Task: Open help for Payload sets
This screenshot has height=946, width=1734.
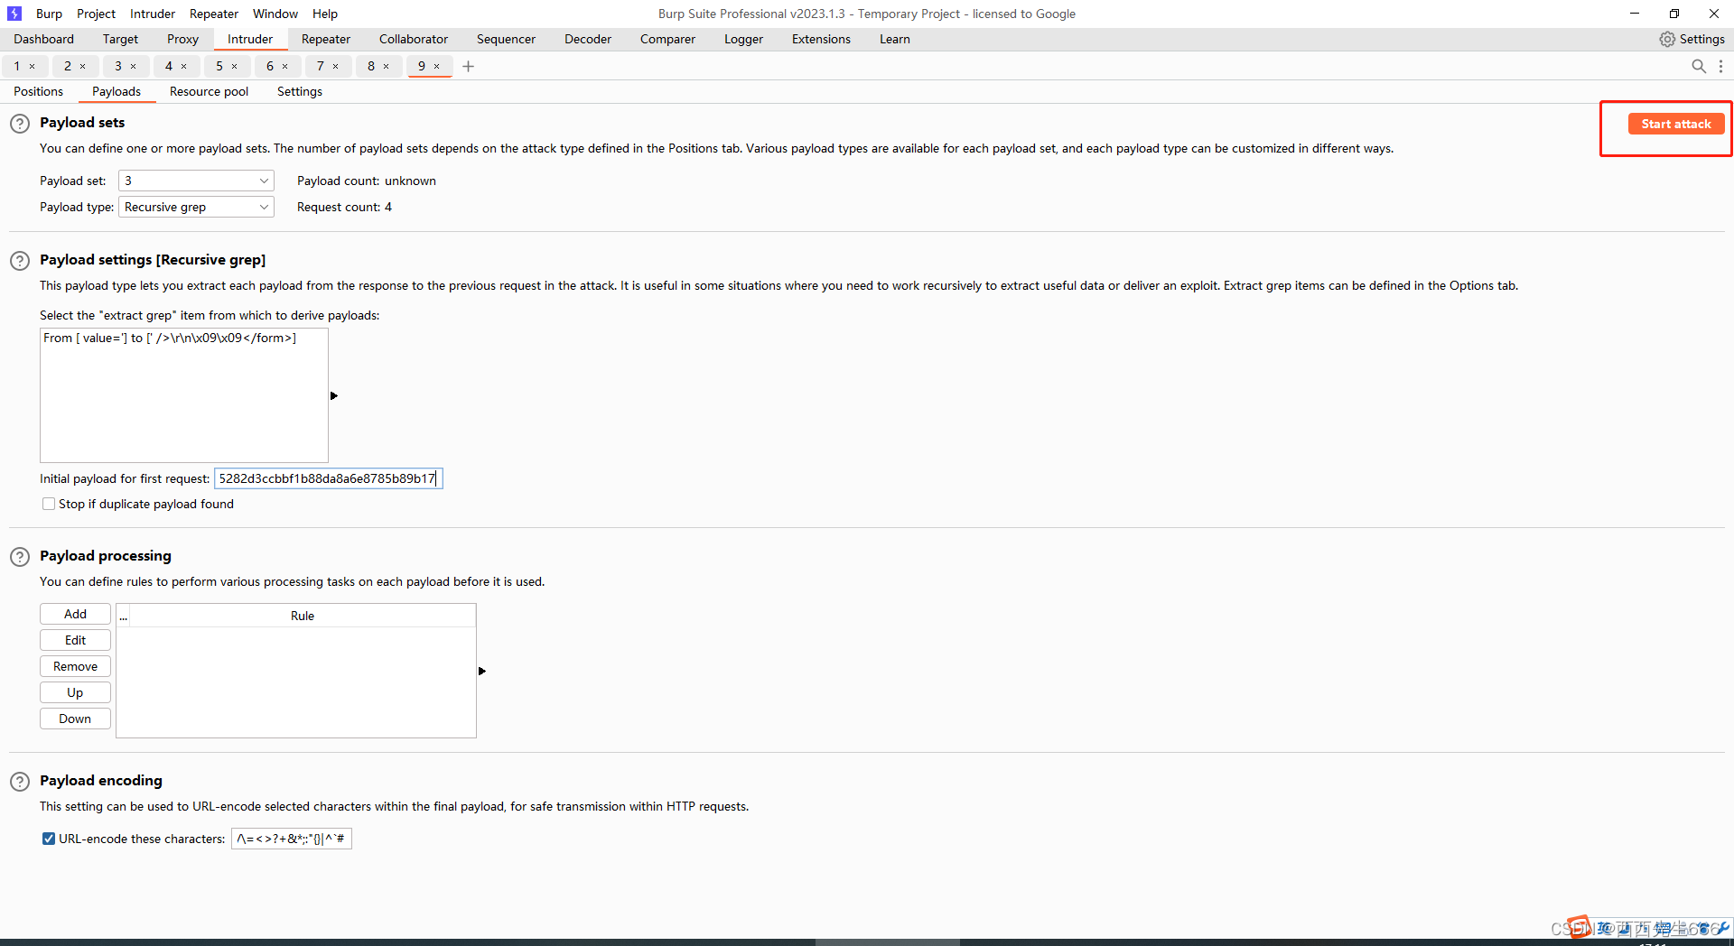Action: (x=20, y=124)
